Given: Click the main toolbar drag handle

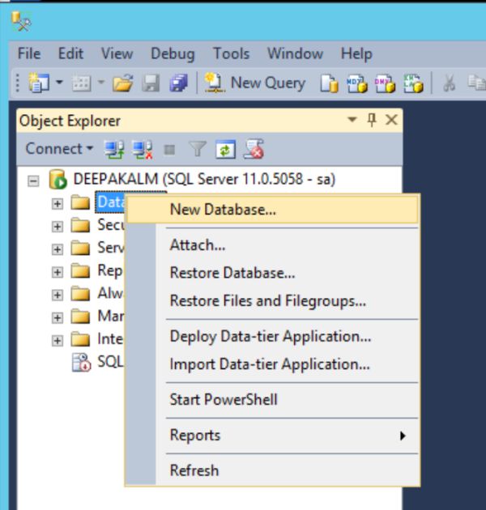Looking at the screenshot, I should tap(18, 83).
